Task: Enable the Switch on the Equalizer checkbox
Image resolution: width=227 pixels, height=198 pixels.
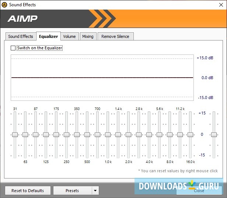Action: click(x=13, y=48)
